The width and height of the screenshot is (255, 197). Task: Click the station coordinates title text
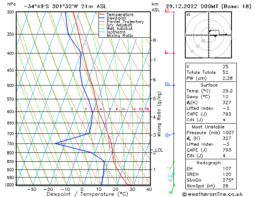(65, 6)
